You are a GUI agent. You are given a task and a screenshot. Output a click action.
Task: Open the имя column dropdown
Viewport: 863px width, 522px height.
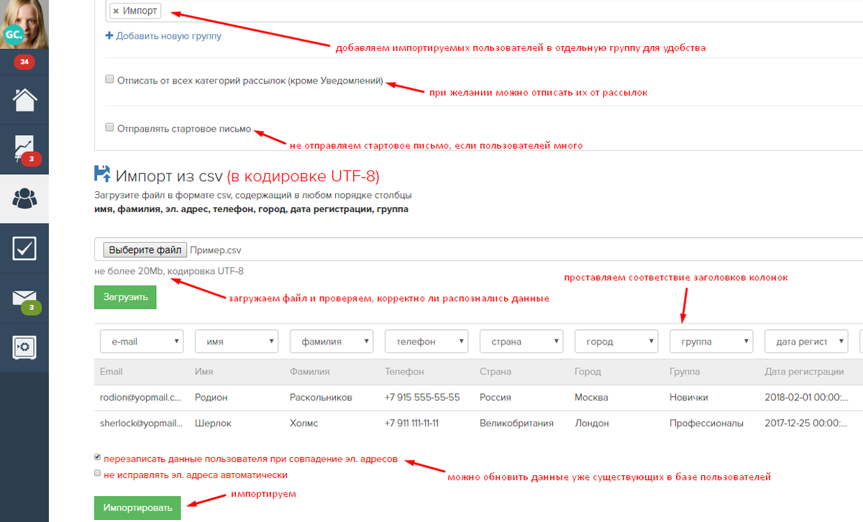(237, 342)
